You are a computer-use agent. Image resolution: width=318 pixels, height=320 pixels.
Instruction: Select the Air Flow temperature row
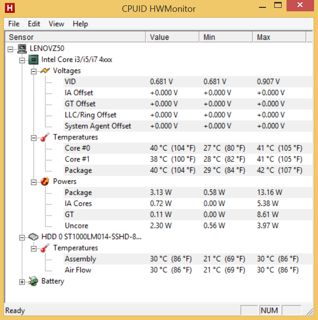[188, 270]
